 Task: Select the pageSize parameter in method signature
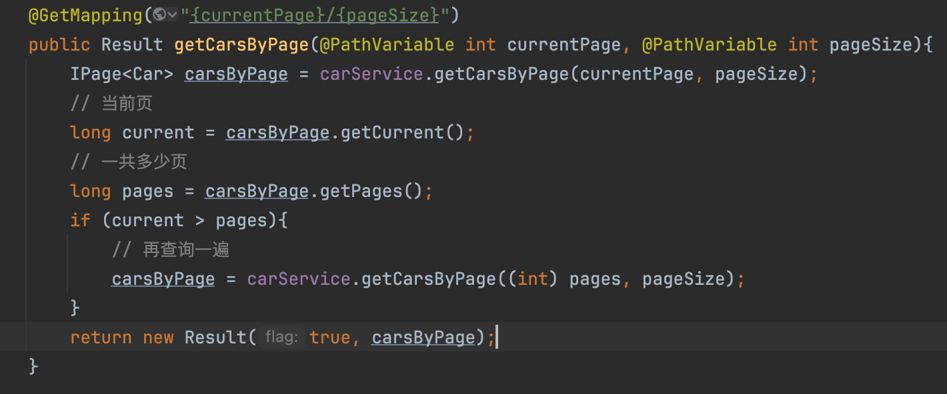pos(870,45)
